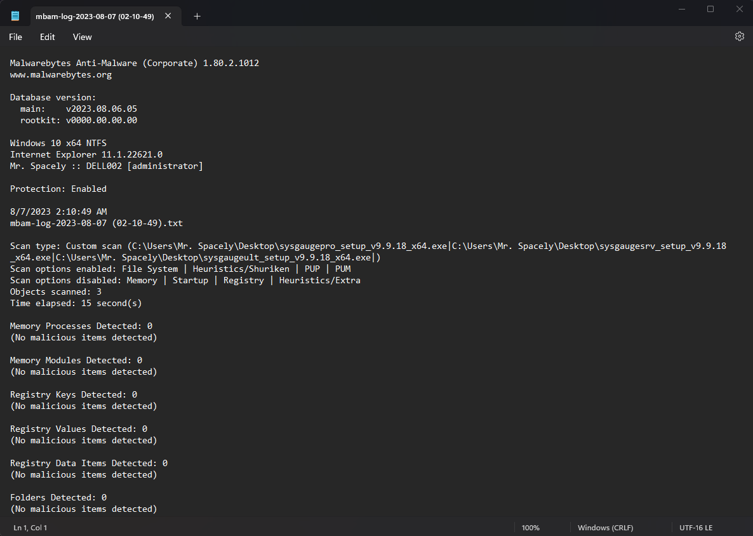This screenshot has height=536, width=753.
Task: Click the 100% zoom level in status bar
Action: (530, 527)
